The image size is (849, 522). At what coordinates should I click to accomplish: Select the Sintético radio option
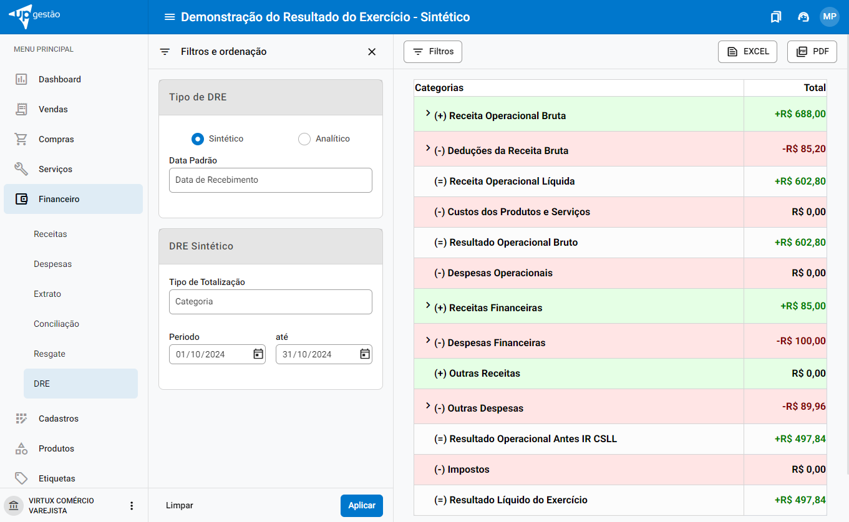(x=198, y=139)
